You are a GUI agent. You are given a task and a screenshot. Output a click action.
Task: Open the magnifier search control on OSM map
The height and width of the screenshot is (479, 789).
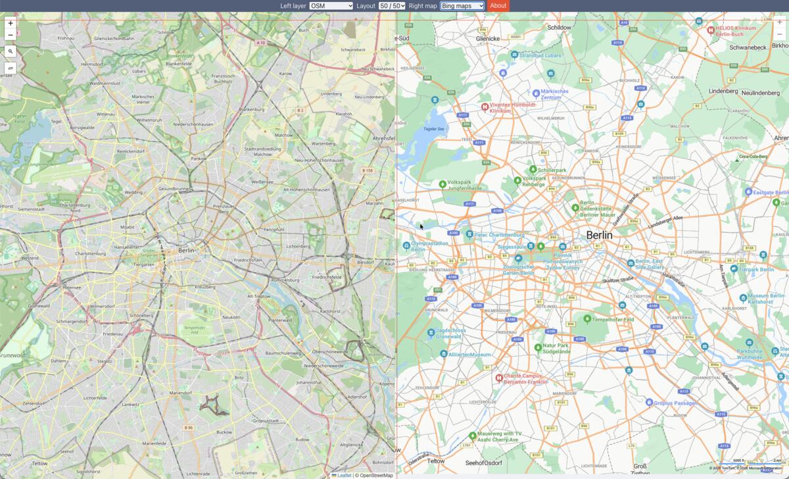point(10,51)
